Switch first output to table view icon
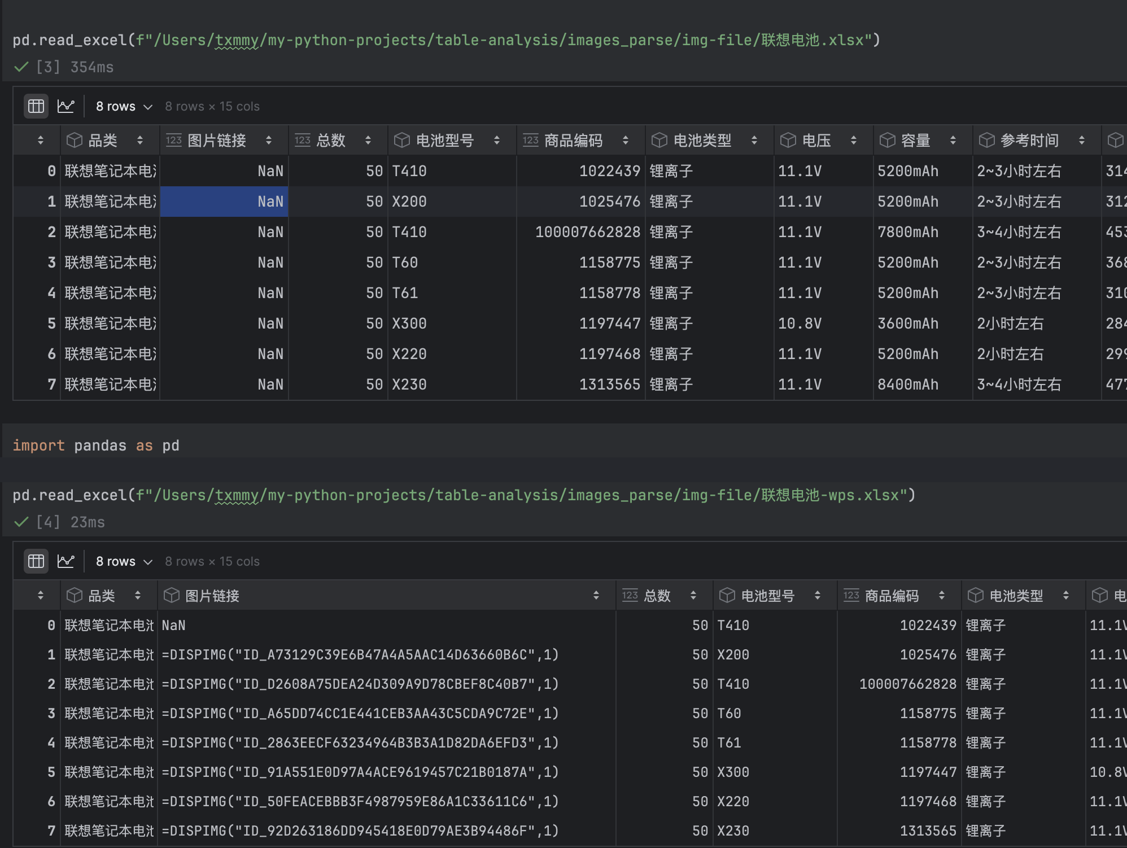Screen dimensions: 1127x848 click(36, 106)
